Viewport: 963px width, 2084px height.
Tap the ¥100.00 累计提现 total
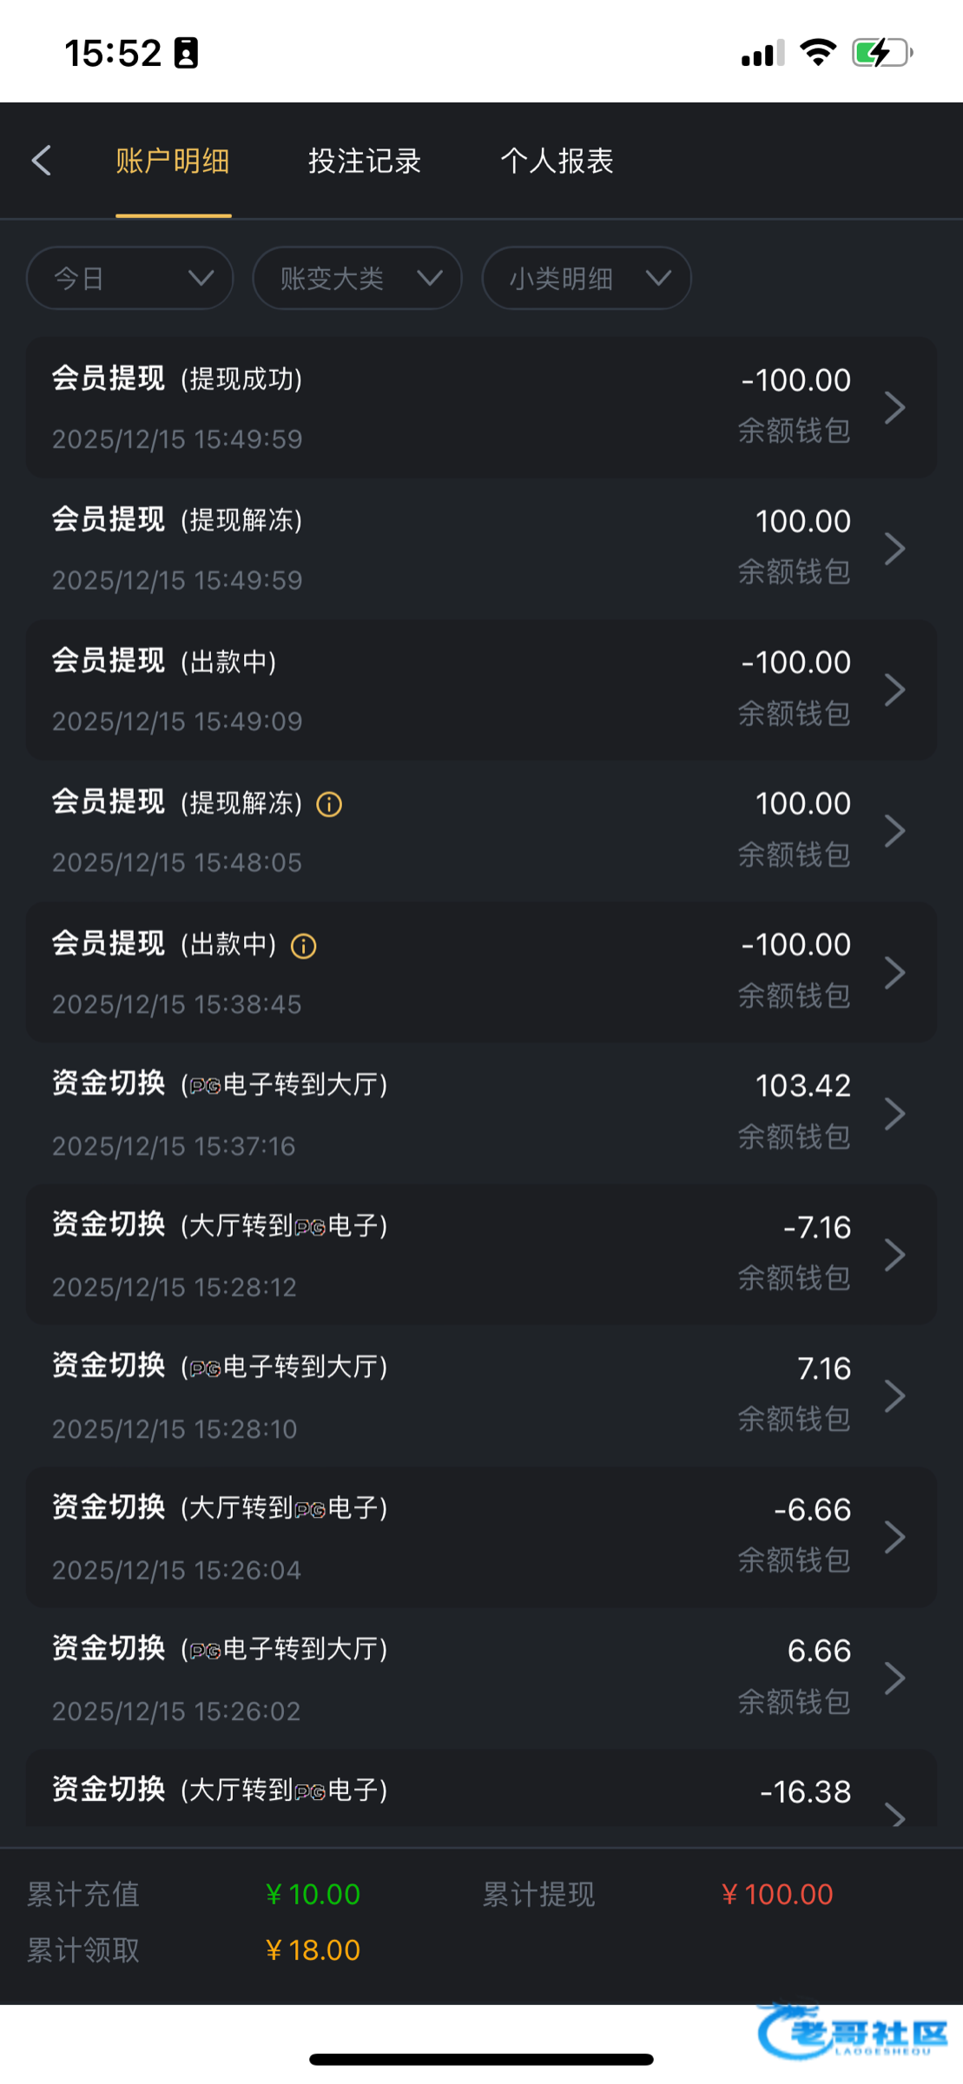tap(777, 1894)
